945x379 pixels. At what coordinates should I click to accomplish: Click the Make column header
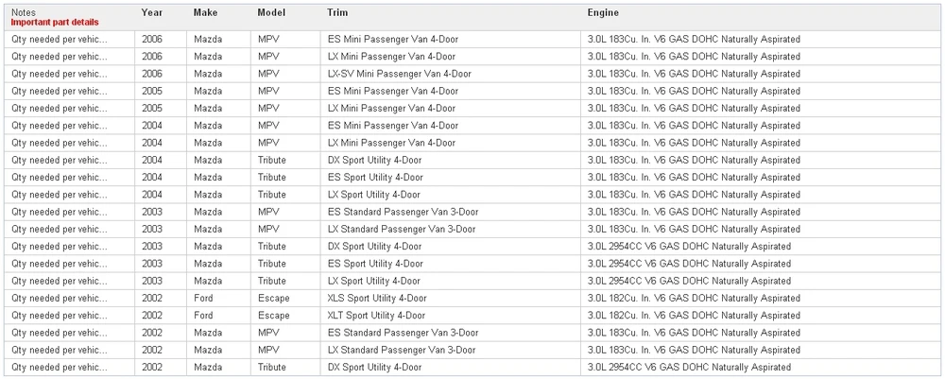[205, 12]
